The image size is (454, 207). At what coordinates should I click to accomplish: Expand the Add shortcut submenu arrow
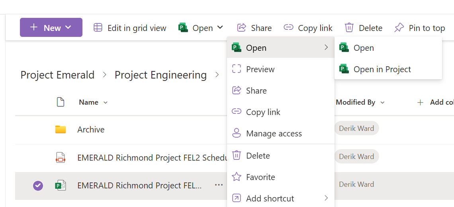[x=326, y=198]
